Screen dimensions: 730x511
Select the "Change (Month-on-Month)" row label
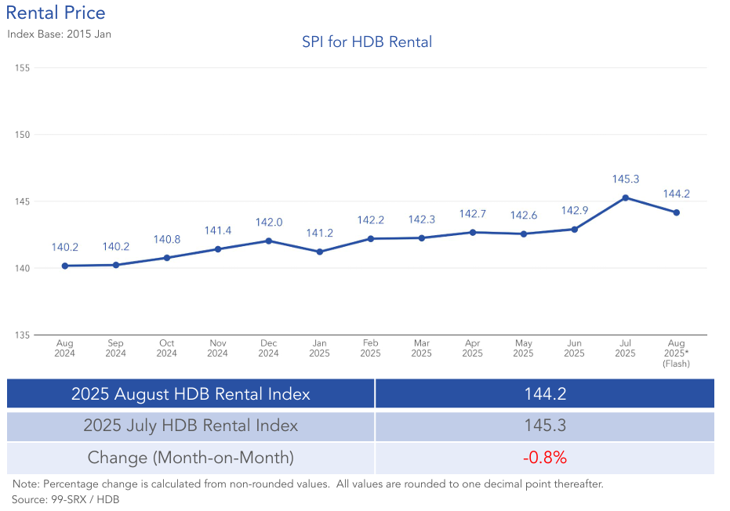191,458
